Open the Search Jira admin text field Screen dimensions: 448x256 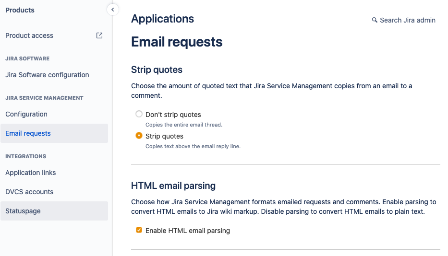[x=407, y=20]
